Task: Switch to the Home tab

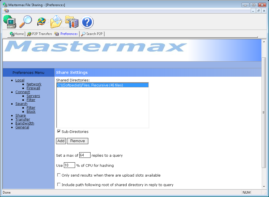Action: tap(17, 34)
